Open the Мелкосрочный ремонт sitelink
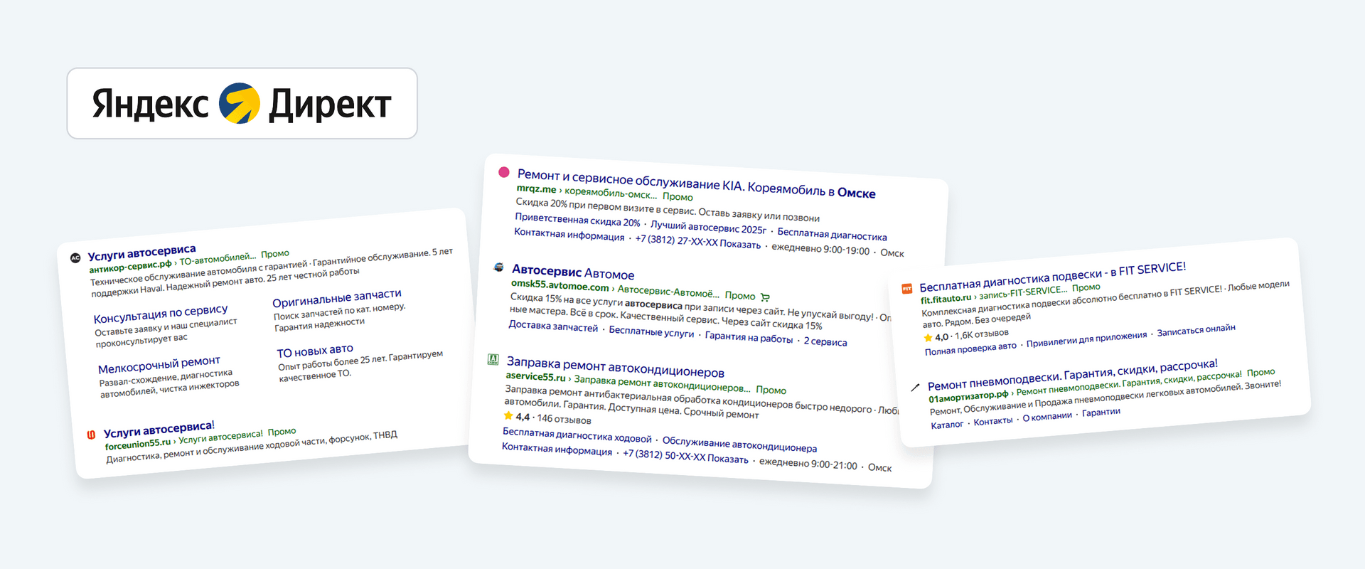The image size is (1365, 569). (159, 365)
